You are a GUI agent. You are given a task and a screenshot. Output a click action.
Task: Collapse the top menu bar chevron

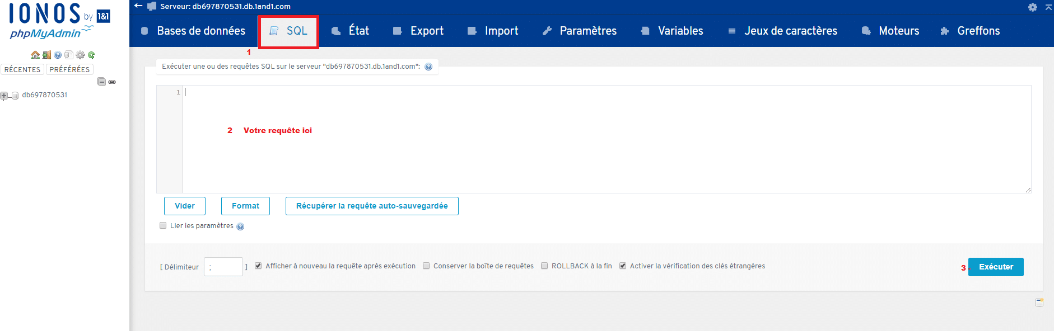point(1048,7)
